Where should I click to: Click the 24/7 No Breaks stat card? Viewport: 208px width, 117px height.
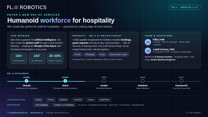pos(37,58)
